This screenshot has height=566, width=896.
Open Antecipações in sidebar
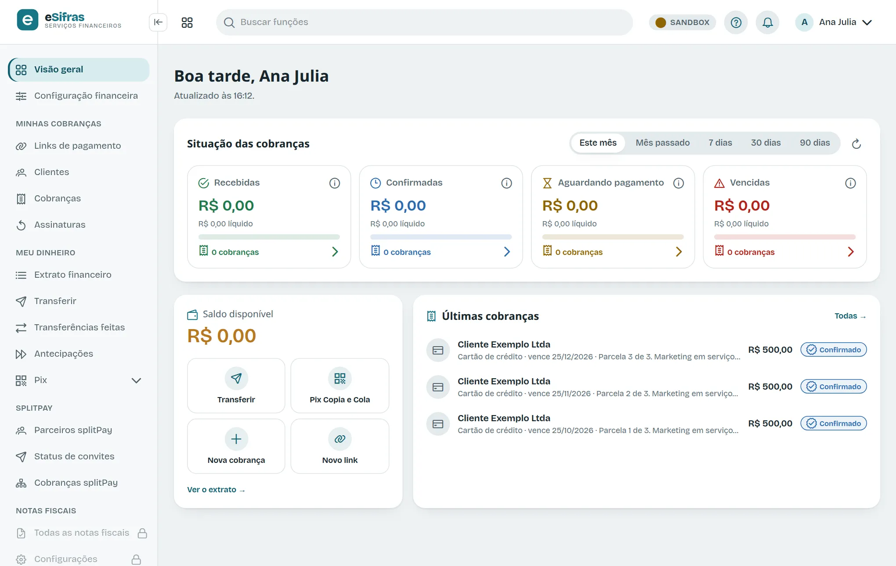tap(79, 354)
